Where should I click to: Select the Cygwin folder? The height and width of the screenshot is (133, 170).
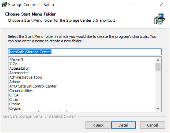click(15, 109)
